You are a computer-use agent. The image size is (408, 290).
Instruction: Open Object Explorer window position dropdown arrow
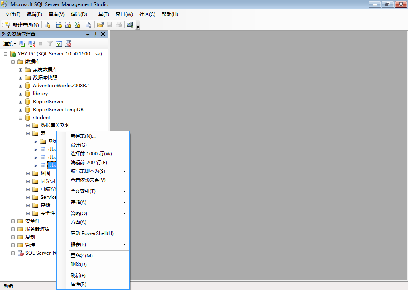click(88, 34)
